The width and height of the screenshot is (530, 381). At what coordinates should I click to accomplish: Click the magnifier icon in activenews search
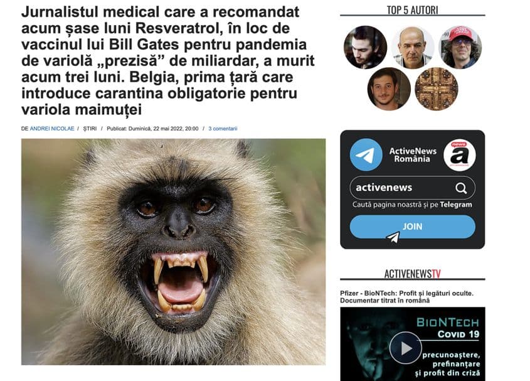[x=461, y=188]
